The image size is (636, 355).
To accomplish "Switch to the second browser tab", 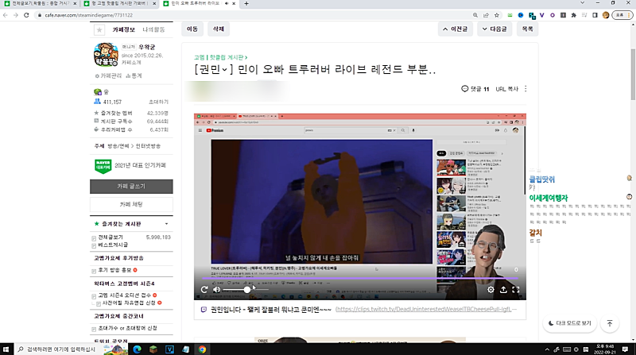I will point(119,3).
